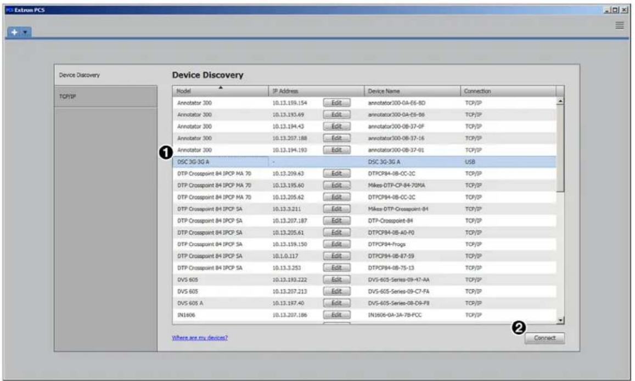The image size is (635, 381).
Task: Minimize the Extron PCS window
Action: 608,10
